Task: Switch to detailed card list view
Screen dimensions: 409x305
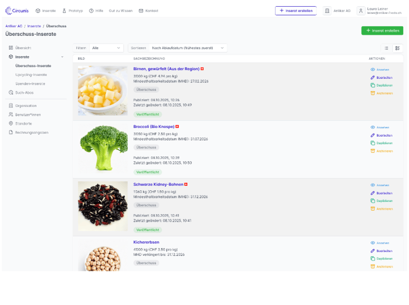Action: coord(397,48)
